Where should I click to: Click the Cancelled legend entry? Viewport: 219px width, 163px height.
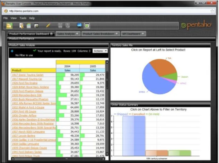point(137,114)
